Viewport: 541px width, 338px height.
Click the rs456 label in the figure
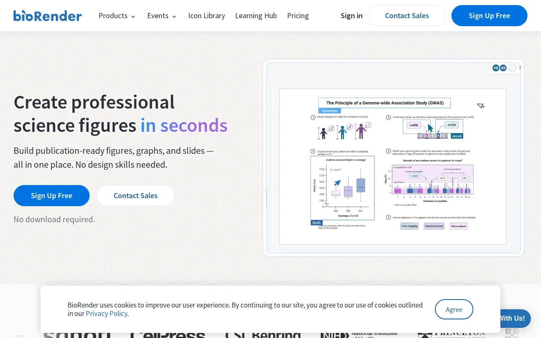click(414, 125)
